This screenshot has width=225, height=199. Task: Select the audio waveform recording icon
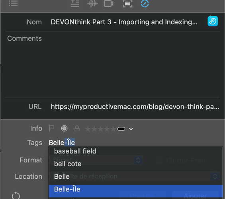tap(92, 4)
